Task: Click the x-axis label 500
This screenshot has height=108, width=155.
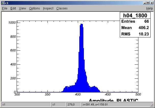Action: point(138,94)
